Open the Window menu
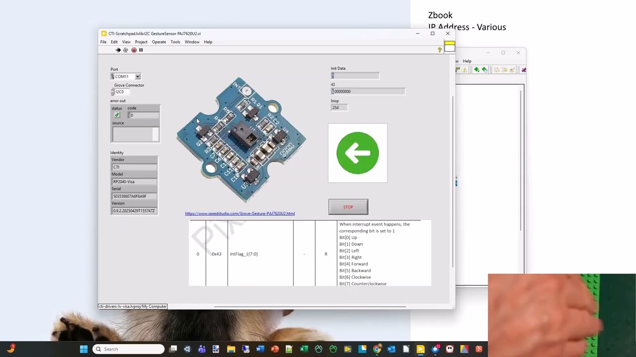 click(x=192, y=42)
